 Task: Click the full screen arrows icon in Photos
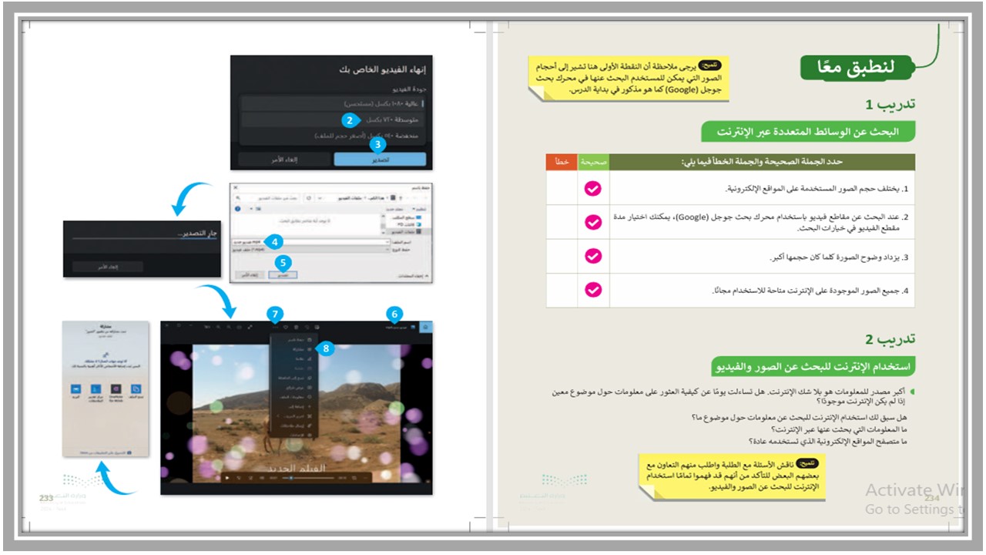tap(250, 327)
